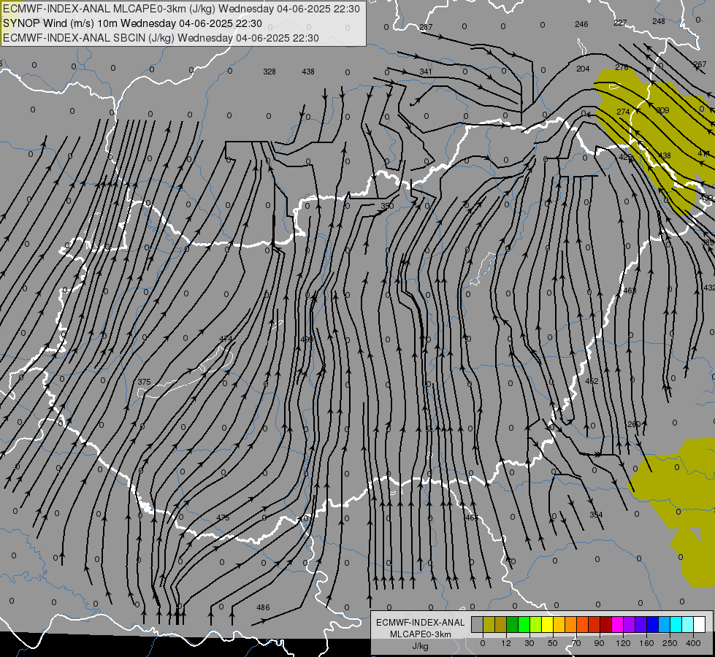The width and height of the screenshot is (715, 657).
Task: Click the legend scale label 30
Action: click(x=529, y=643)
